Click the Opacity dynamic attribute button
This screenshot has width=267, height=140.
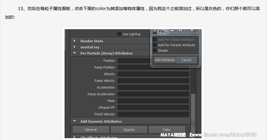point(129,130)
